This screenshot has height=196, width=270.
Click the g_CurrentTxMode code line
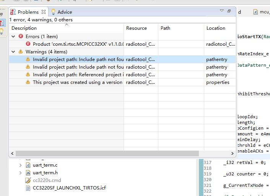coord(246,185)
